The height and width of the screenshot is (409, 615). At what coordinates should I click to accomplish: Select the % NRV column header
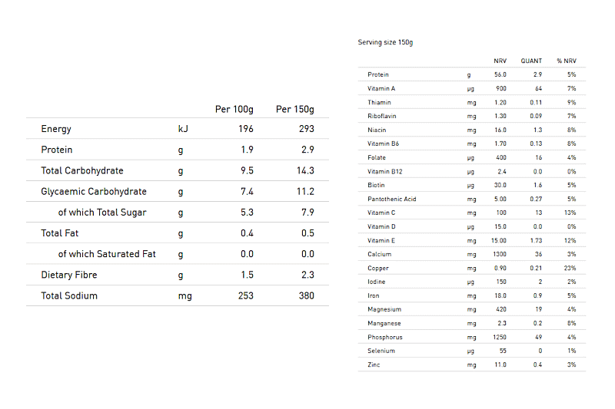[x=566, y=61]
